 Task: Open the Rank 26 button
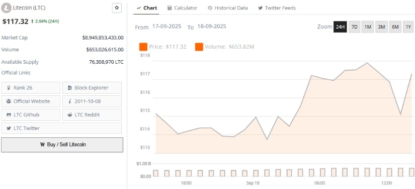31,88
